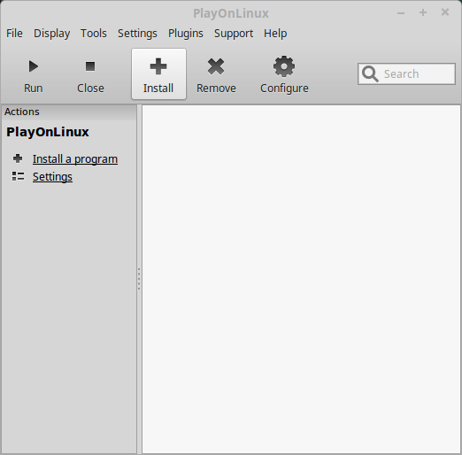462x455 pixels.
Task: Click the Install plus toolbar button
Action: [158, 74]
